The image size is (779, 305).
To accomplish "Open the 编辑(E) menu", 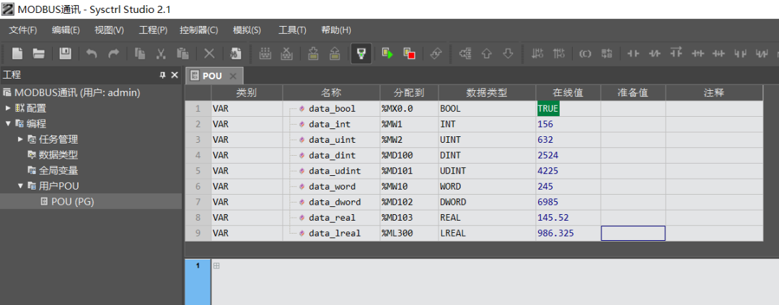I will (x=66, y=30).
